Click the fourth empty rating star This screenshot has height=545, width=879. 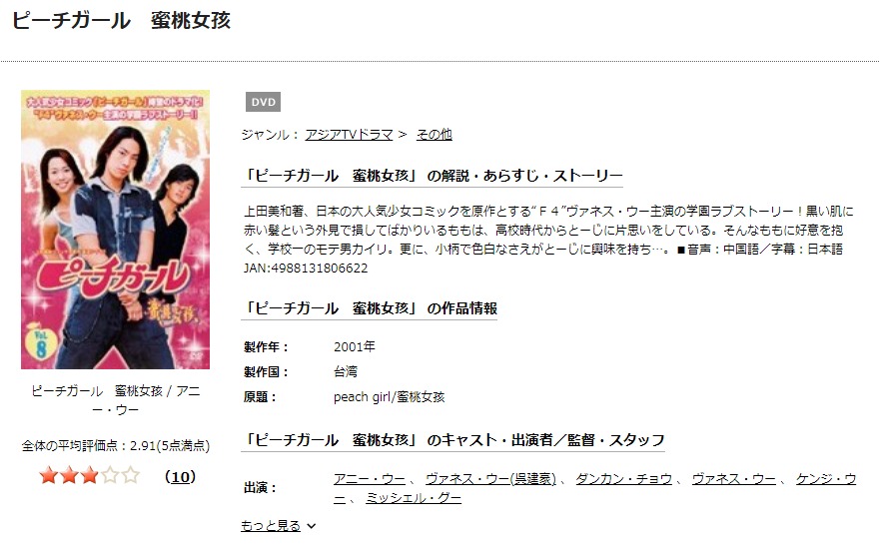click(110, 476)
